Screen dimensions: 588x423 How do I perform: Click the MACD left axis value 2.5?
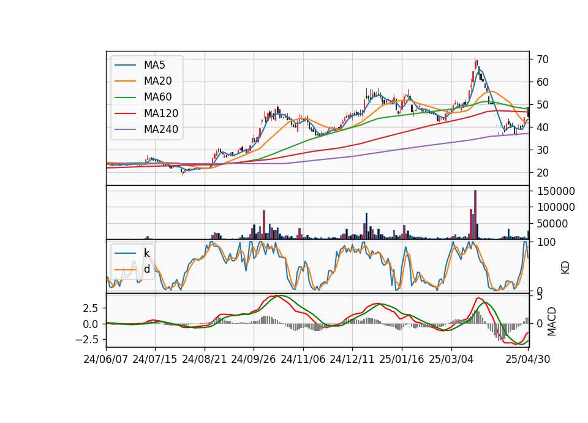91,308
